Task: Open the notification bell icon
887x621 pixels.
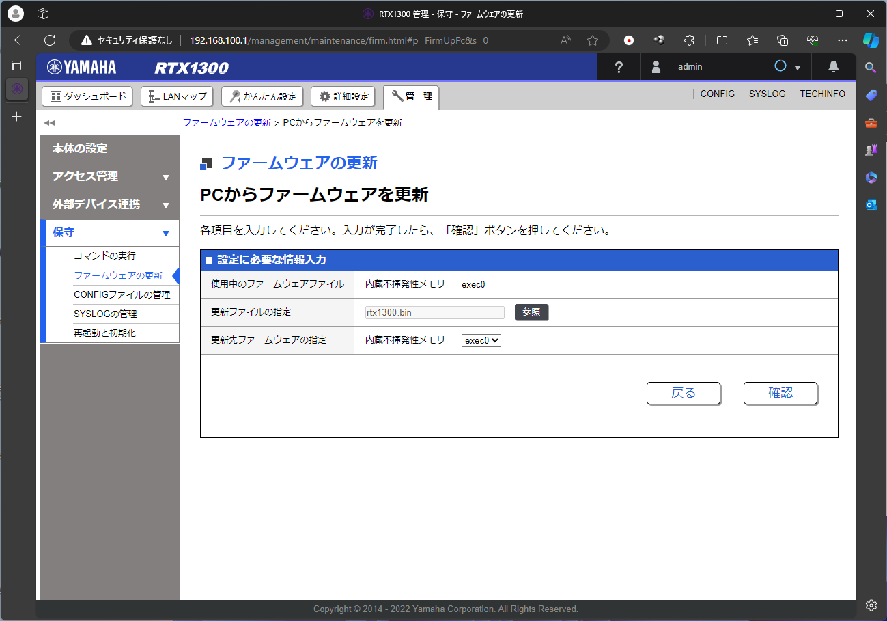Action: (x=834, y=66)
